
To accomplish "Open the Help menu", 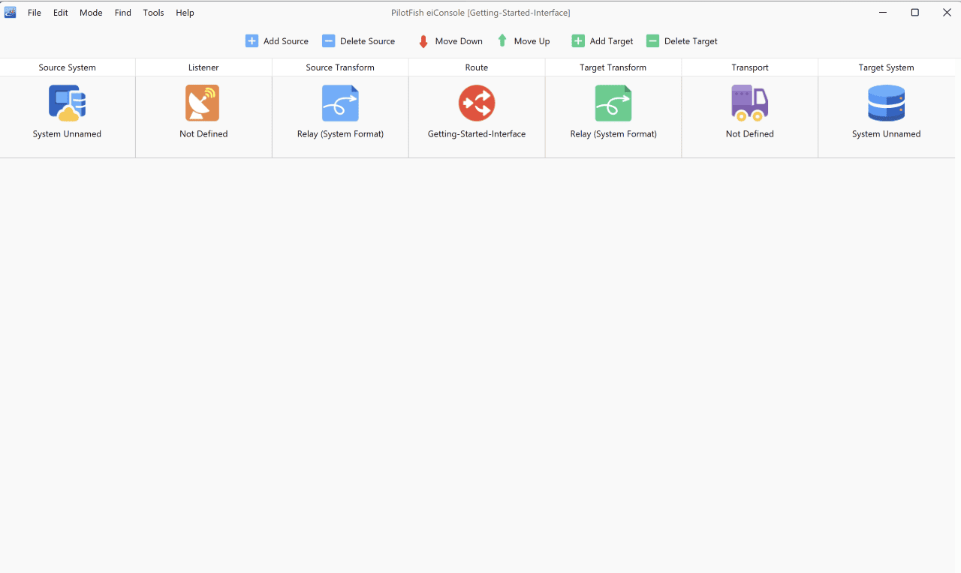I will 185,13.
